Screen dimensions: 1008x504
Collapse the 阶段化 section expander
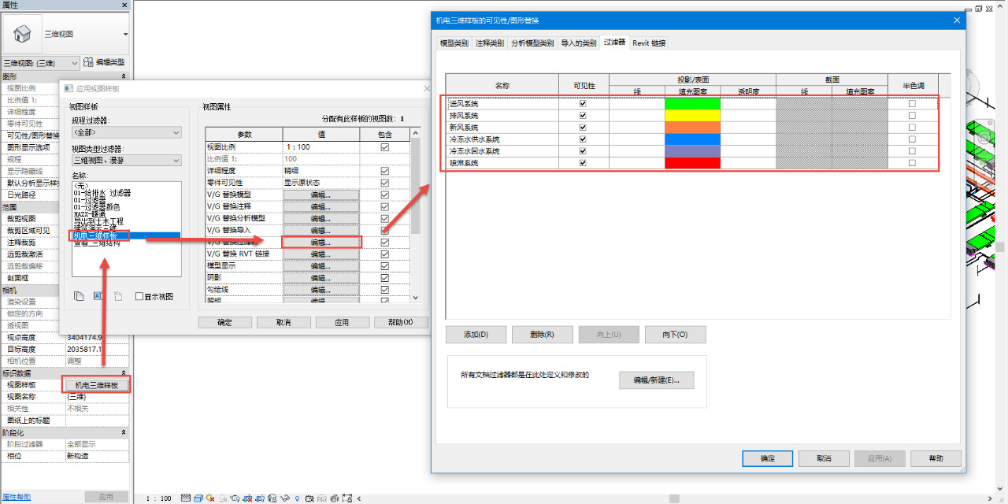coord(124,432)
